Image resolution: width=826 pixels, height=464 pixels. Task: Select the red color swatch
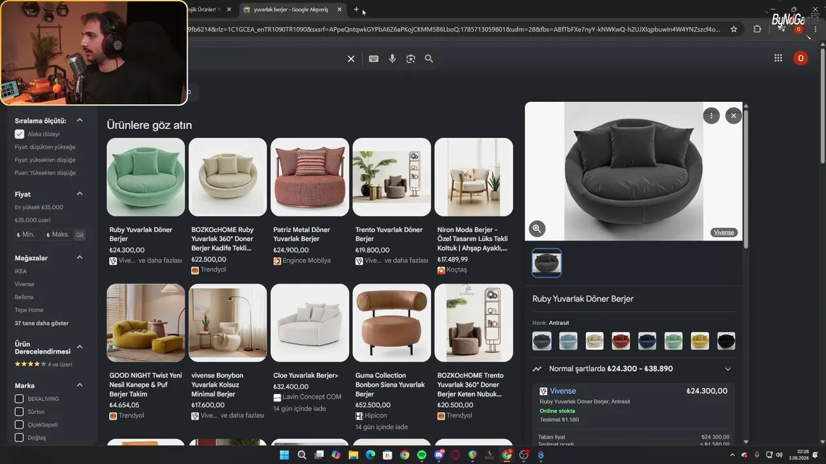(621, 341)
